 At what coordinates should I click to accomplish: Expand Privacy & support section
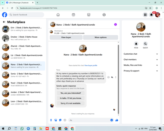pyautogui.click(x=141, y=71)
